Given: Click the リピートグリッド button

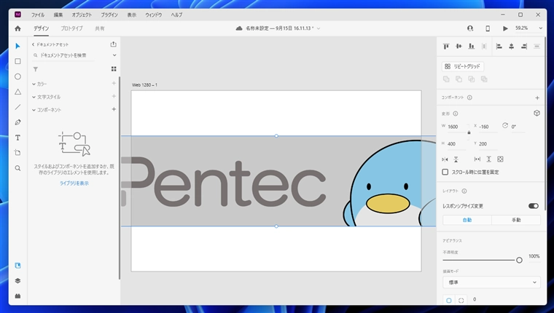Looking at the screenshot, I should [x=462, y=66].
